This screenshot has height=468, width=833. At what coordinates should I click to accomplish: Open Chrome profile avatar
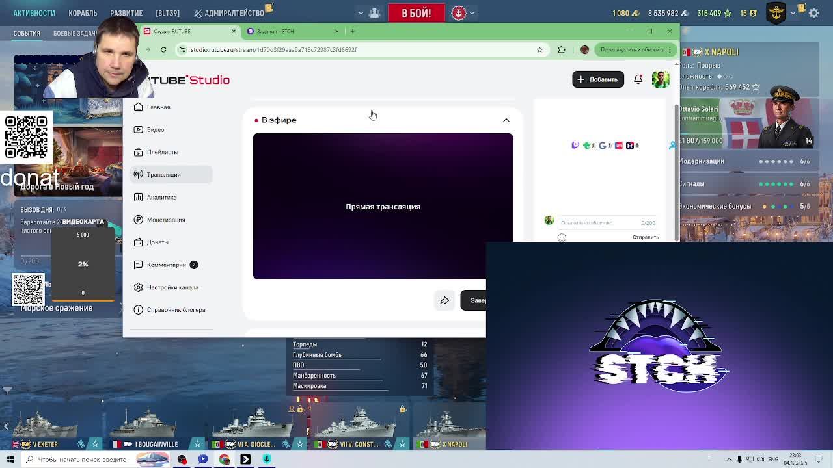584,49
